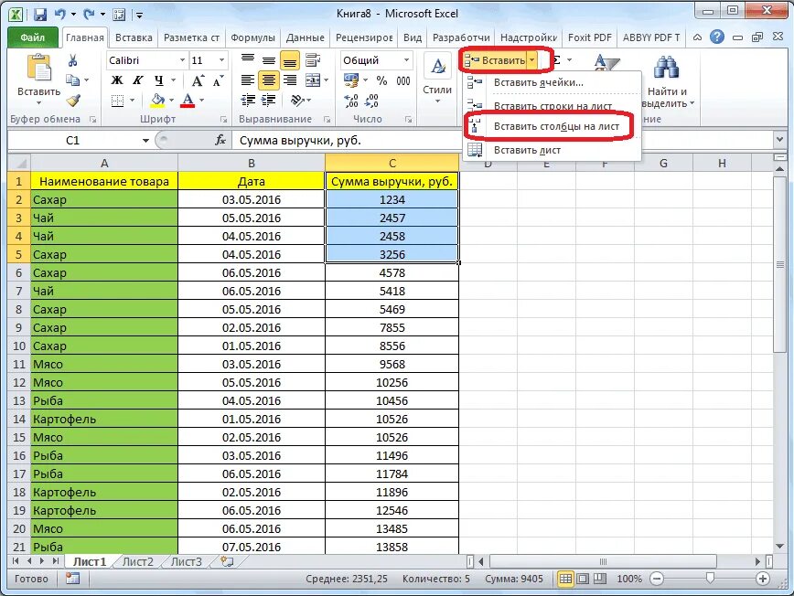Image resolution: width=794 pixels, height=596 pixels.
Task: Click accounting currency format icon
Action: coord(351,80)
